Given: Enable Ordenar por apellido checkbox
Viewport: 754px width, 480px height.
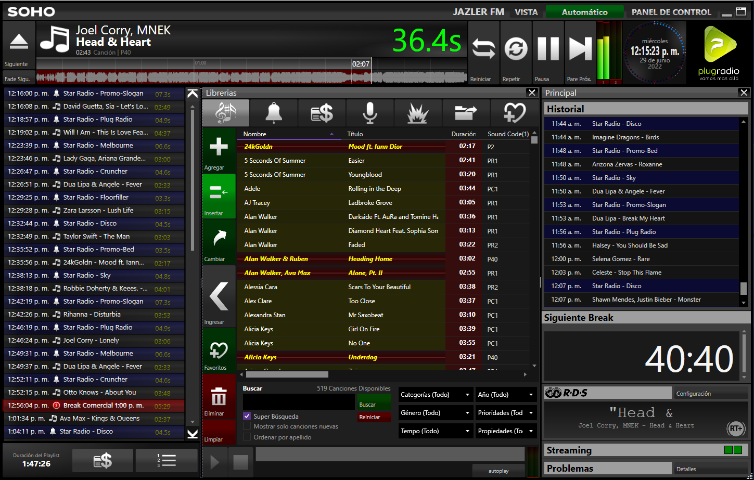Looking at the screenshot, I should click(247, 437).
